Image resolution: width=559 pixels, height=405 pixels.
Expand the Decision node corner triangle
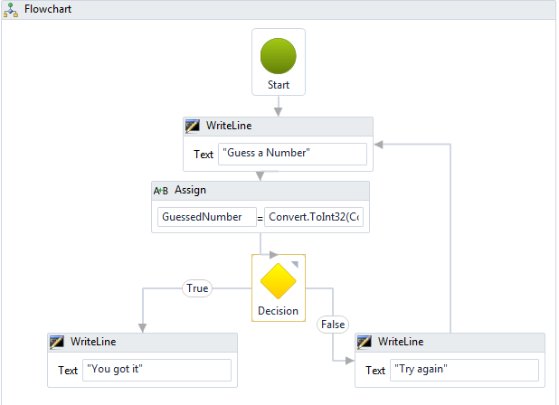coord(295,264)
